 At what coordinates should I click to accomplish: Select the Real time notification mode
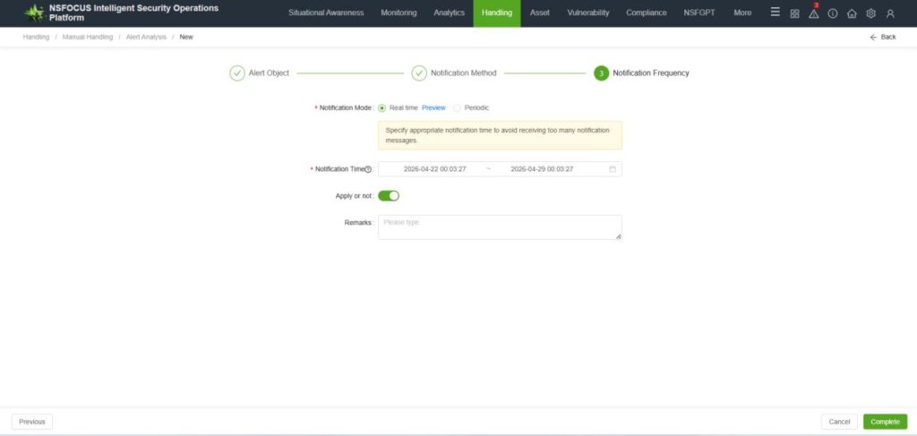pyautogui.click(x=382, y=107)
